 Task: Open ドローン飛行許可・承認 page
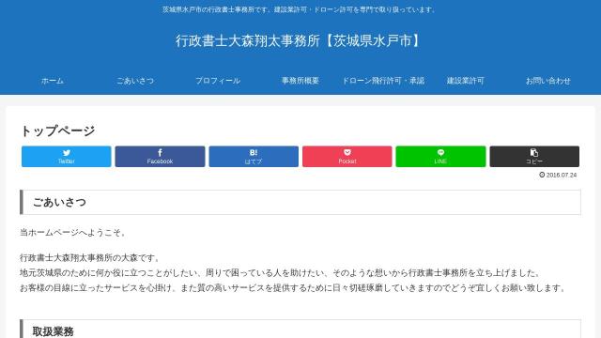pos(383,81)
